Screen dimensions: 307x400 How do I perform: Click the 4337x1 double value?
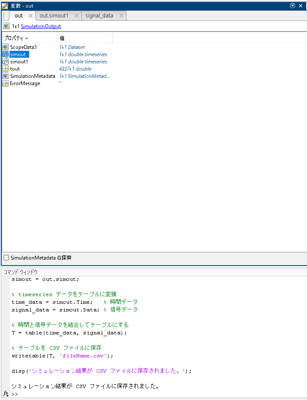click(x=75, y=69)
